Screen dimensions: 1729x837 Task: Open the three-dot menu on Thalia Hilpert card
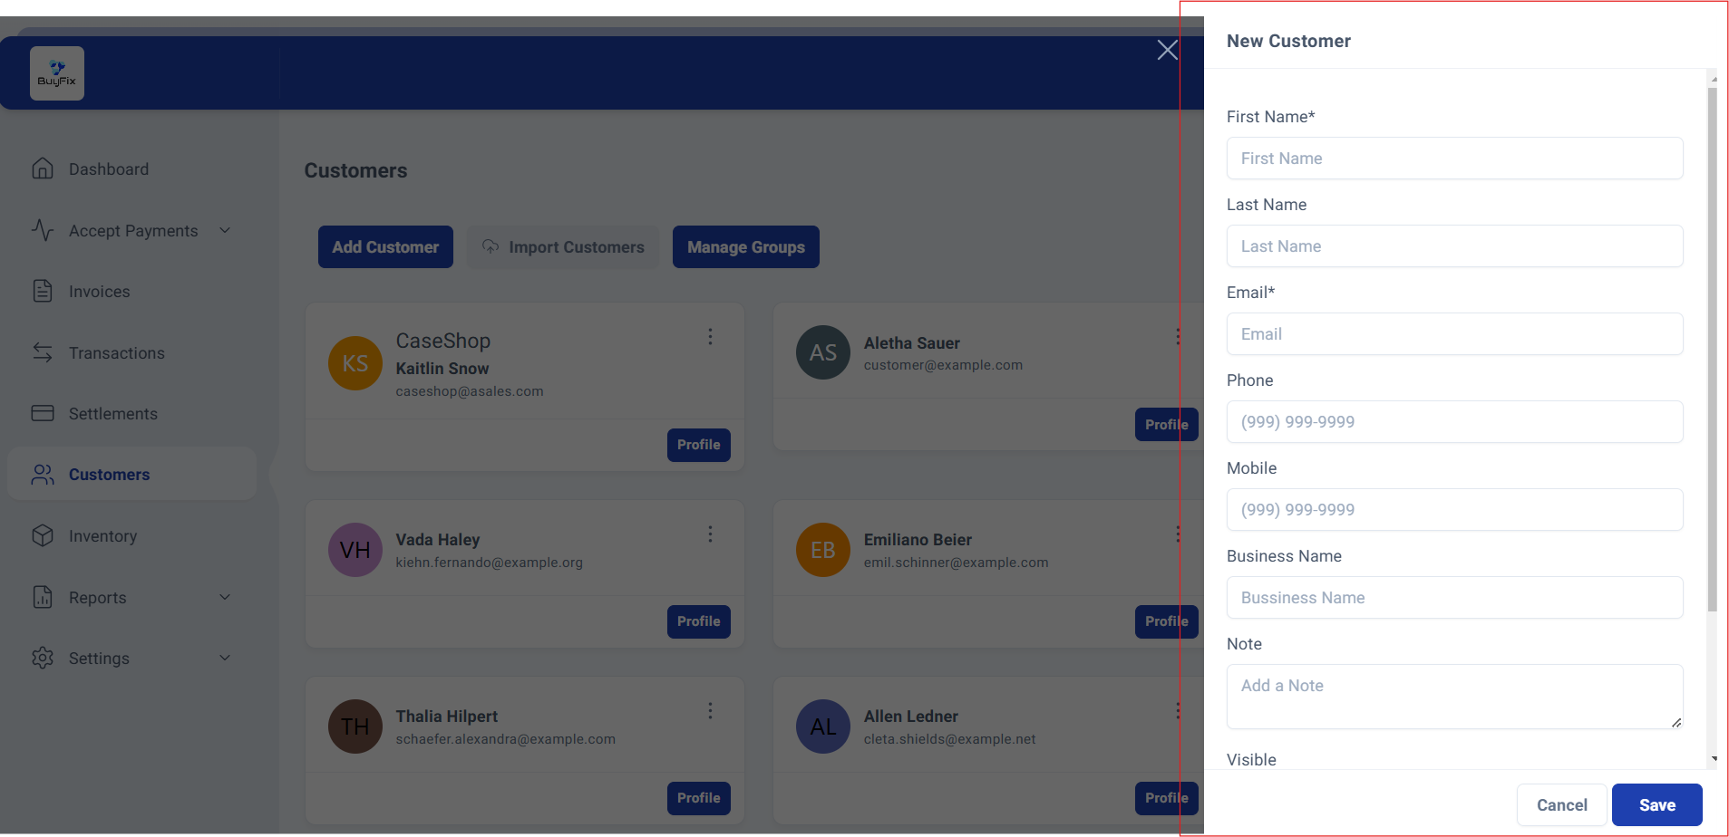pos(710,711)
